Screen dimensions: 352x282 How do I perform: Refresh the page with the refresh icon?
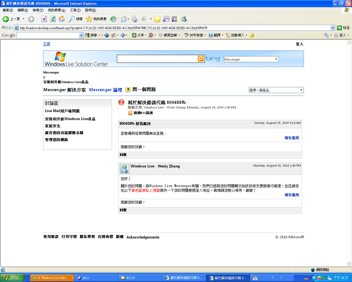click(53, 19)
